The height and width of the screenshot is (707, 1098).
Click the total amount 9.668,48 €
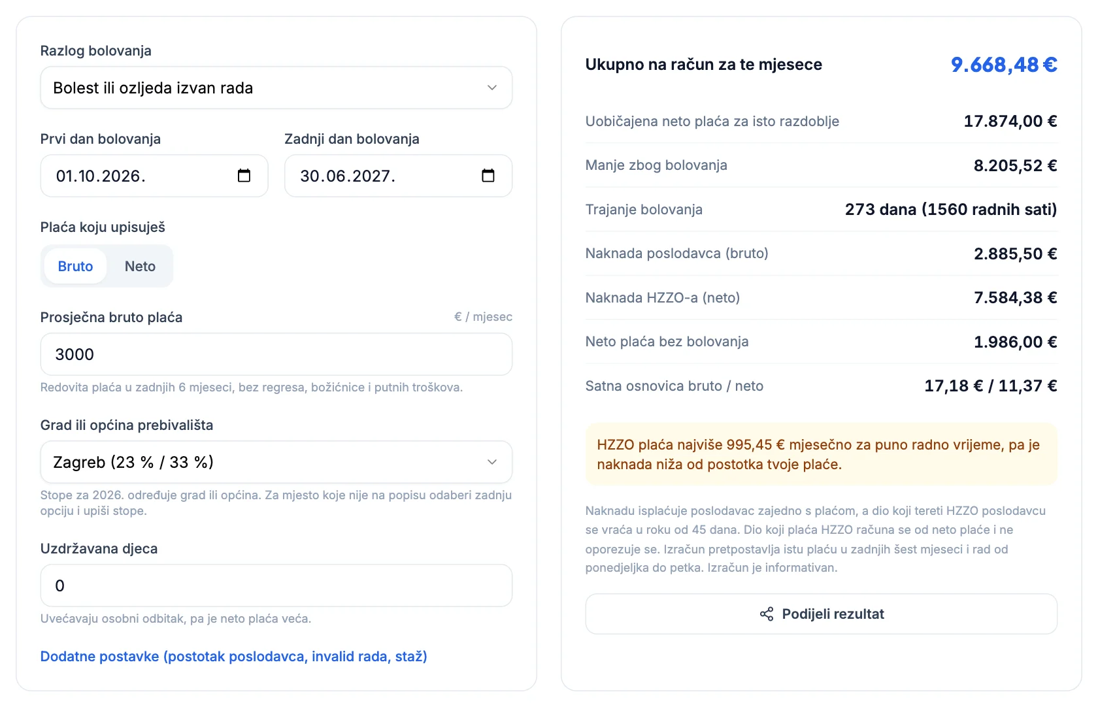(x=1004, y=65)
